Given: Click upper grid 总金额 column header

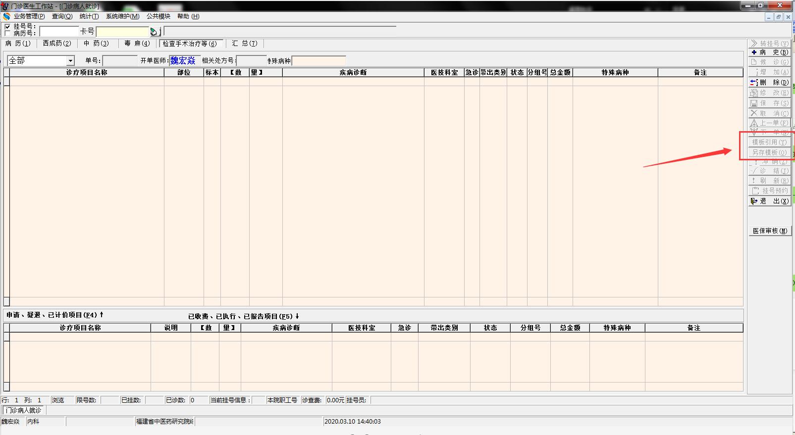Looking at the screenshot, I should click(560, 72).
